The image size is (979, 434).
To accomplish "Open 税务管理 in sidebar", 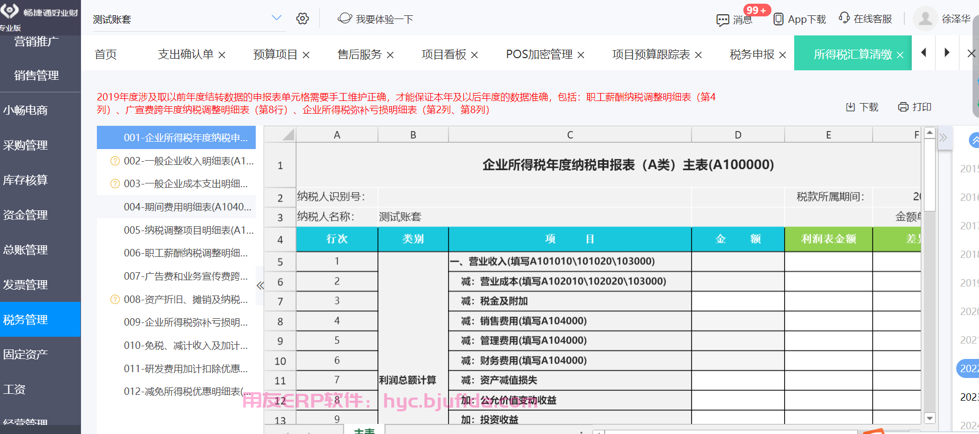I will pyautogui.click(x=40, y=319).
